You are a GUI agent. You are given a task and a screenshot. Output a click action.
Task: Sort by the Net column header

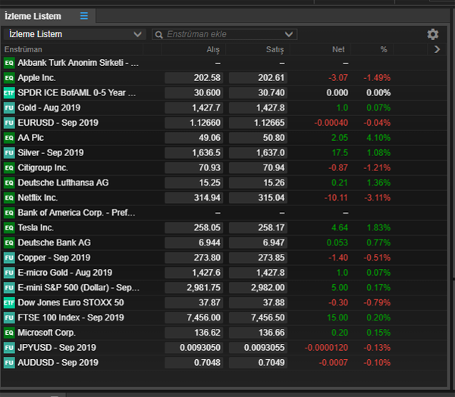click(x=338, y=49)
